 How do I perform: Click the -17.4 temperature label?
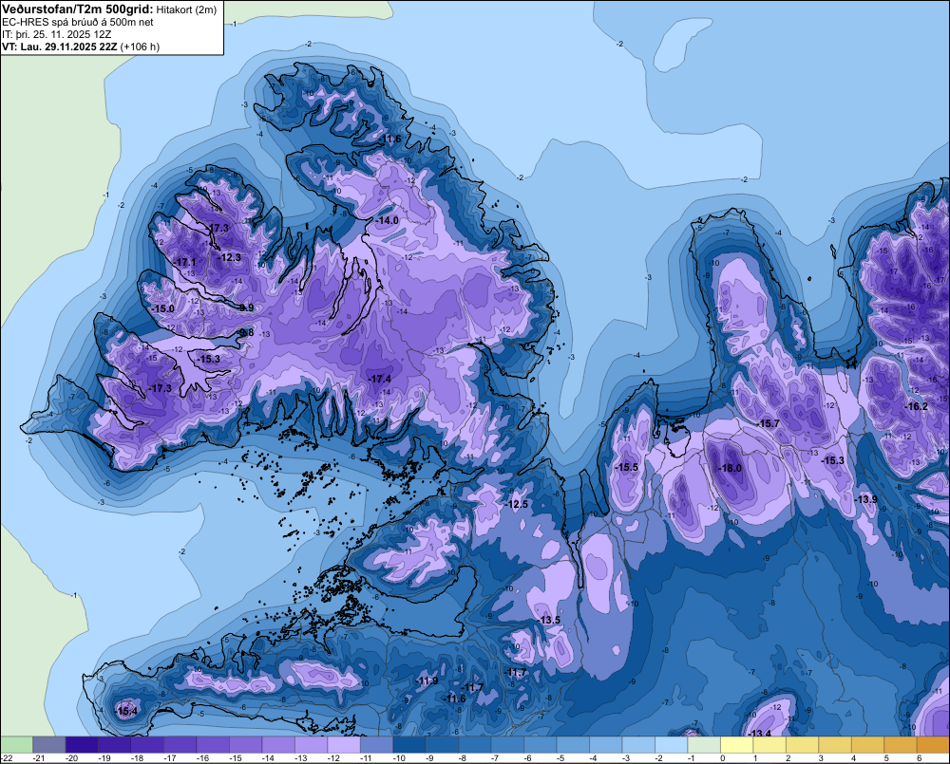tap(379, 379)
